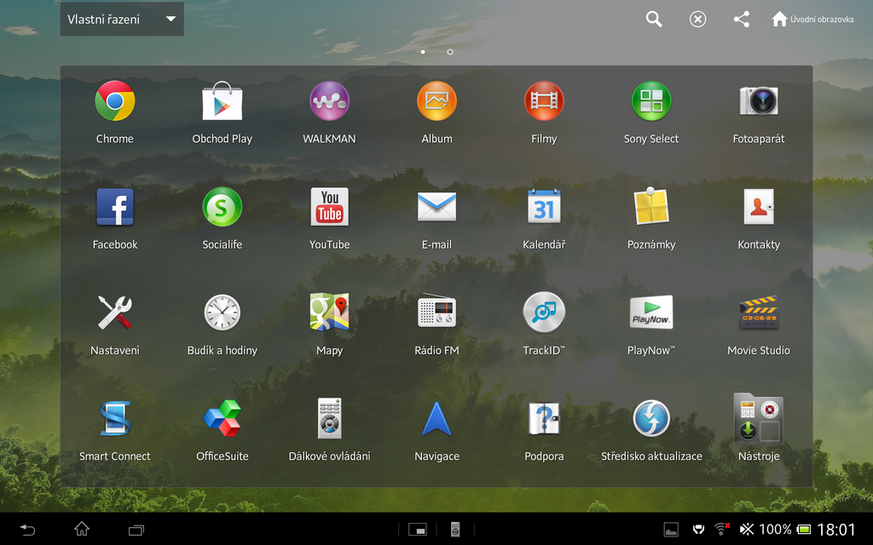Open Dálkové ovládání remote control
The width and height of the screenshot is (873, 545).
click(x=329, y=419)
